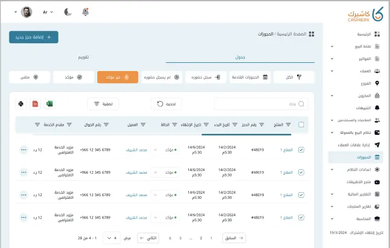
Task: Sort by مقدم الخدمة column icon
Action: (69, 125)
